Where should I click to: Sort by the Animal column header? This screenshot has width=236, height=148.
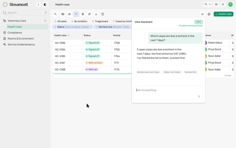(117, 36)
